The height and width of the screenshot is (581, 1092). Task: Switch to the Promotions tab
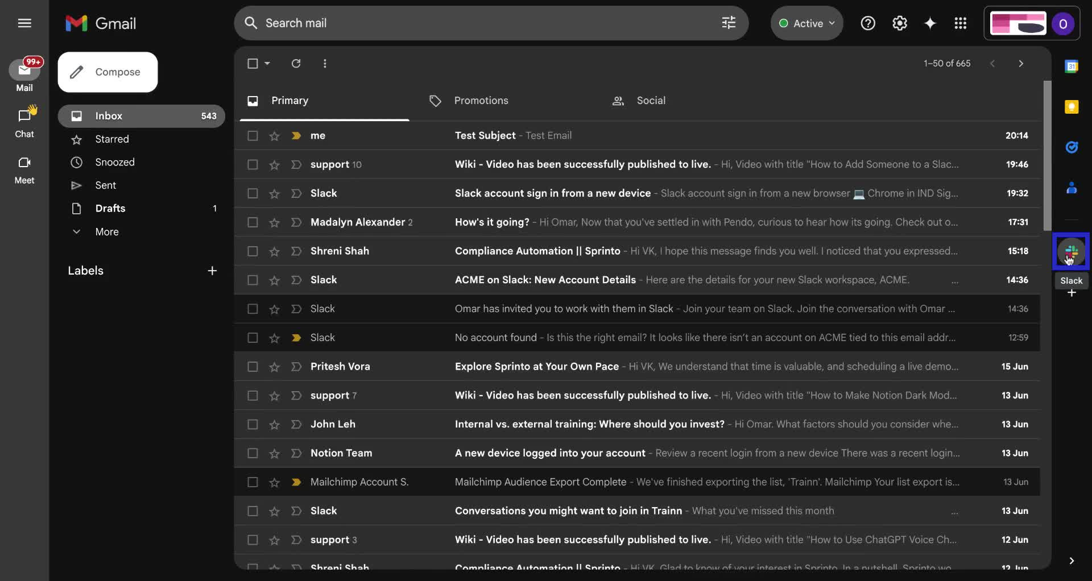pos(481,101)
